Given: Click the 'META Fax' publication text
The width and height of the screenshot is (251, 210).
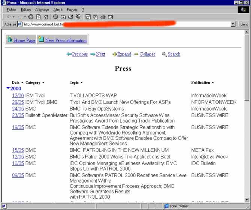Looking at the screenshot, I should (203, 150).
